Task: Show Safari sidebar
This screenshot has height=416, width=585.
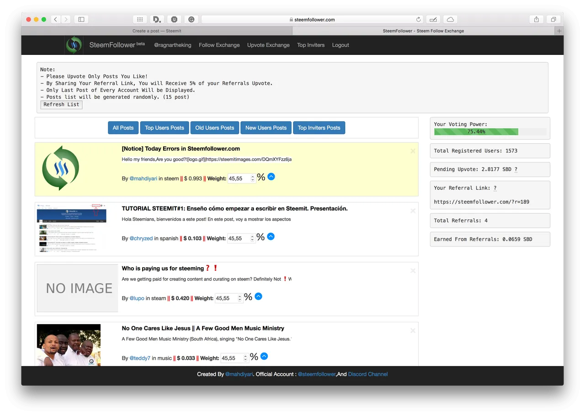Action: [81, 19]
